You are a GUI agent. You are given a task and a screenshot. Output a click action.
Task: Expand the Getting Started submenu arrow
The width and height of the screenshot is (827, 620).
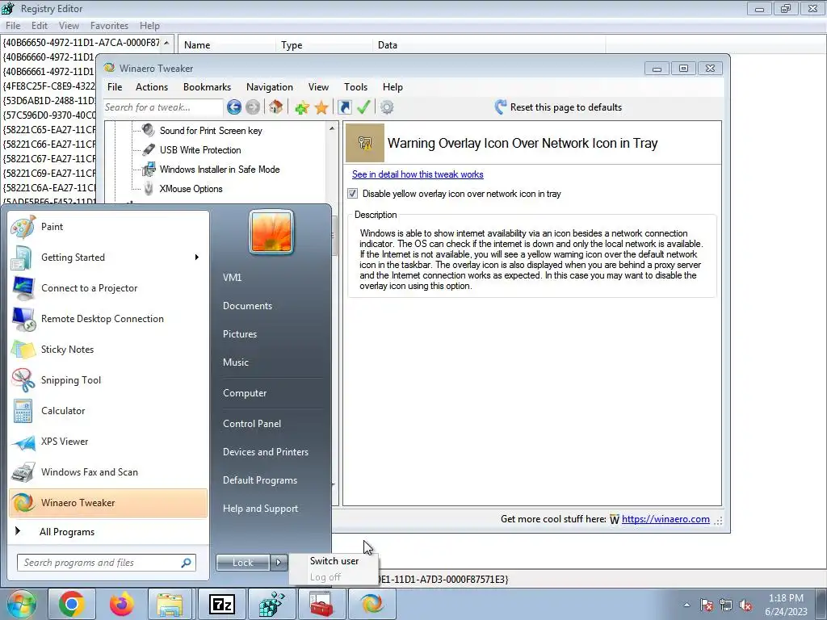tap(197, 258)
